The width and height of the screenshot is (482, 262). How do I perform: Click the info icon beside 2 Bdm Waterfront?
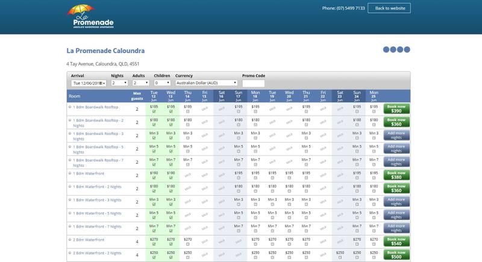[x=70, y=240]
